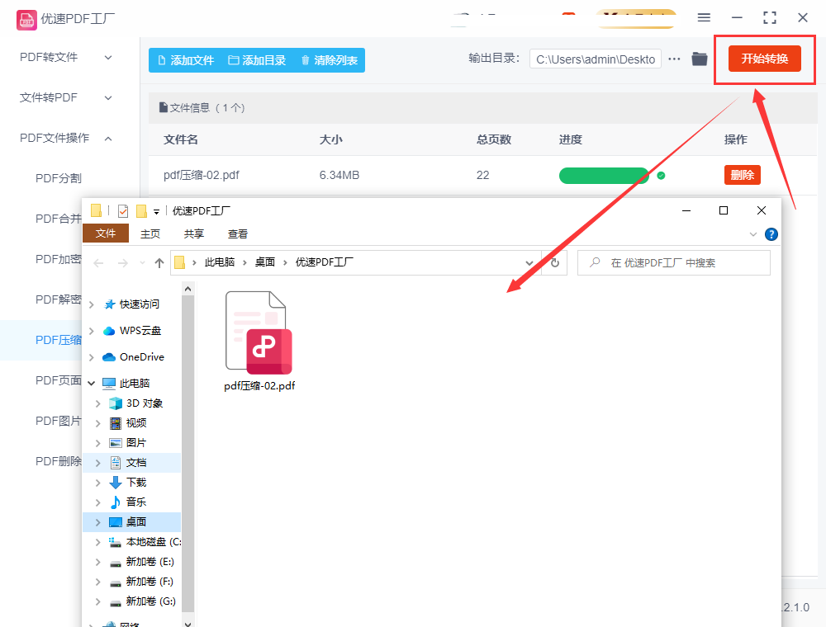
Task: Open the 查看 ribbon tab in File Explorer
Action: tap(238, 234)
